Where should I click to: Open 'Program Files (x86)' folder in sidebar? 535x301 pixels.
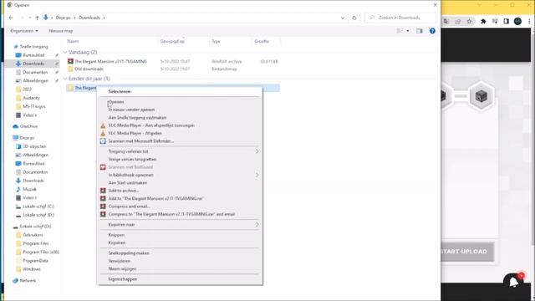tap(41, 252)
